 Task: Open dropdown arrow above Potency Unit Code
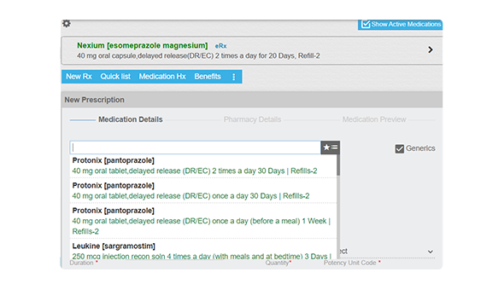pyautogui.click(x=430, y=252)
